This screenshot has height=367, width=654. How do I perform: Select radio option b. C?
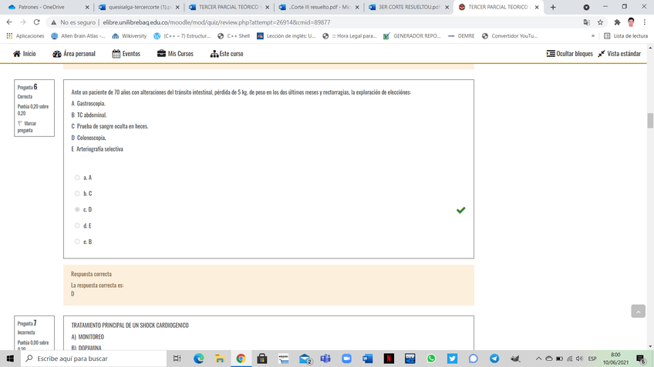pos(77,193)
